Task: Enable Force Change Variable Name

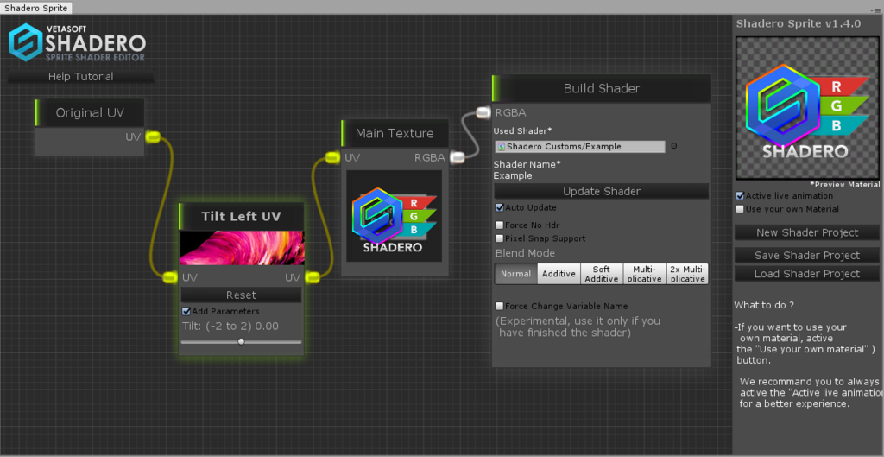Action: pyautogui.click(x=500, y=307)
